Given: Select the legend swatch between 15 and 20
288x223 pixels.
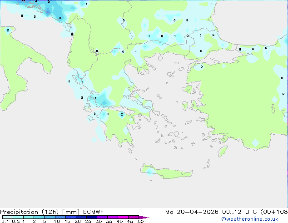Looking at the screenshot, I should pos(71,217).
